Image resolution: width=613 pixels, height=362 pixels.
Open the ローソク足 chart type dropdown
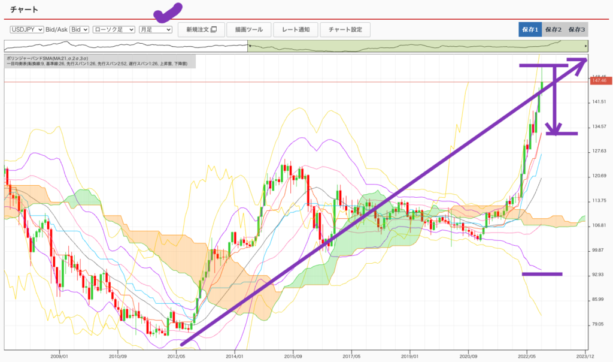coord(114,29)
